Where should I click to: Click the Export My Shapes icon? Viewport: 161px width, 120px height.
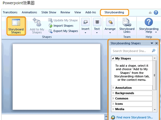pyautogui.click(x=50, y=31)
